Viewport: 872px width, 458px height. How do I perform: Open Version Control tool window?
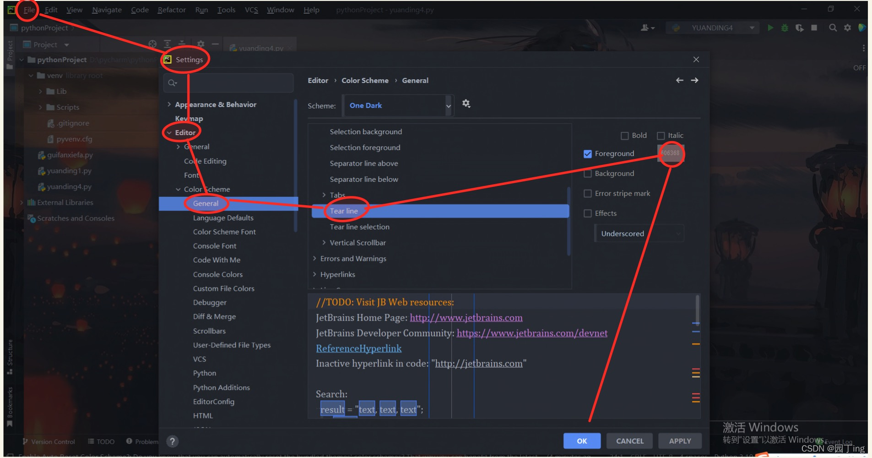click(x=49, y=442)
